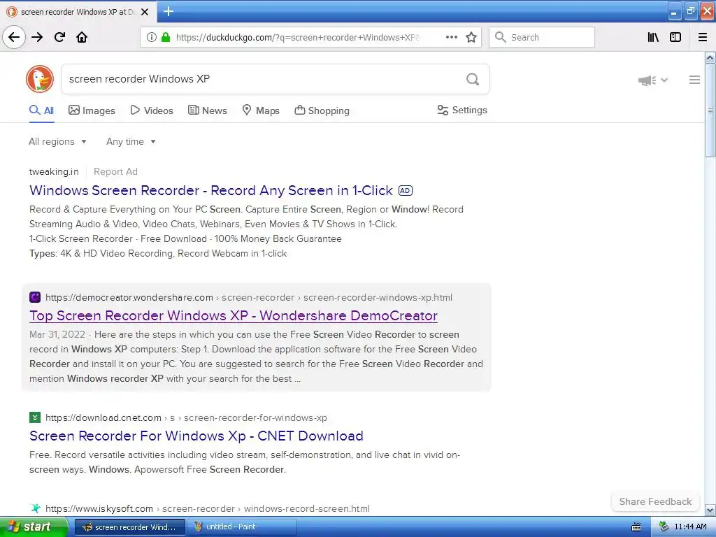716x537 pixels.
Task: Click Report Ad link
Action: point(115,172)
